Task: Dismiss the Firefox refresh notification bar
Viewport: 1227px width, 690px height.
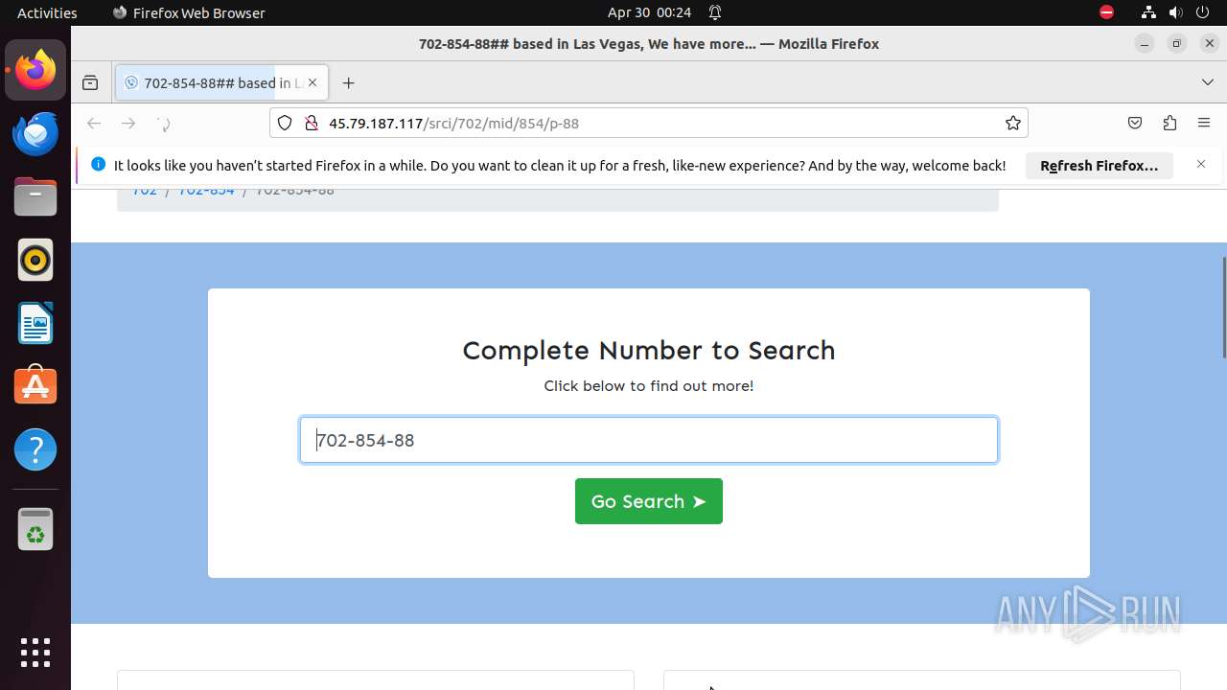Action: pos(1201,165)
